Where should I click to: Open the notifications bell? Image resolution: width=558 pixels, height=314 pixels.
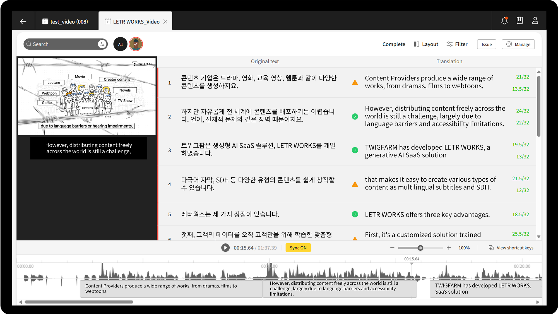[x=504, y=20]
